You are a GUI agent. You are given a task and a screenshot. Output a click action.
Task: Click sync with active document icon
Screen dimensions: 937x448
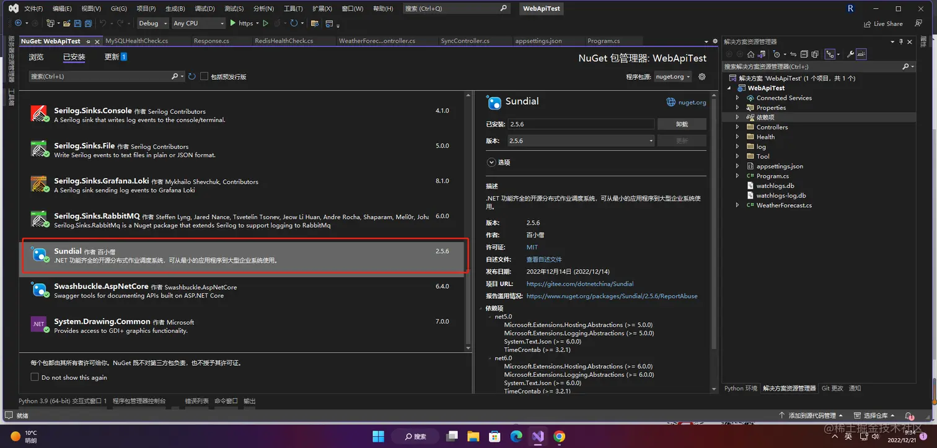point(793,54)
